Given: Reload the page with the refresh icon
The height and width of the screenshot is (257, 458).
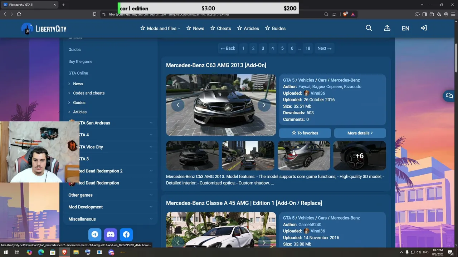Looking at the screenshot, I should click(19, 14).
